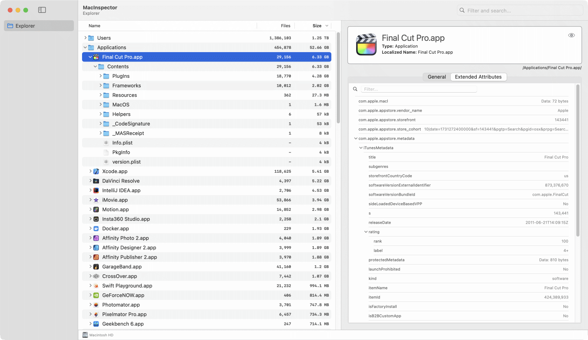Click the com.apple.appstore.store_cohort attribute

pos(463,129)
